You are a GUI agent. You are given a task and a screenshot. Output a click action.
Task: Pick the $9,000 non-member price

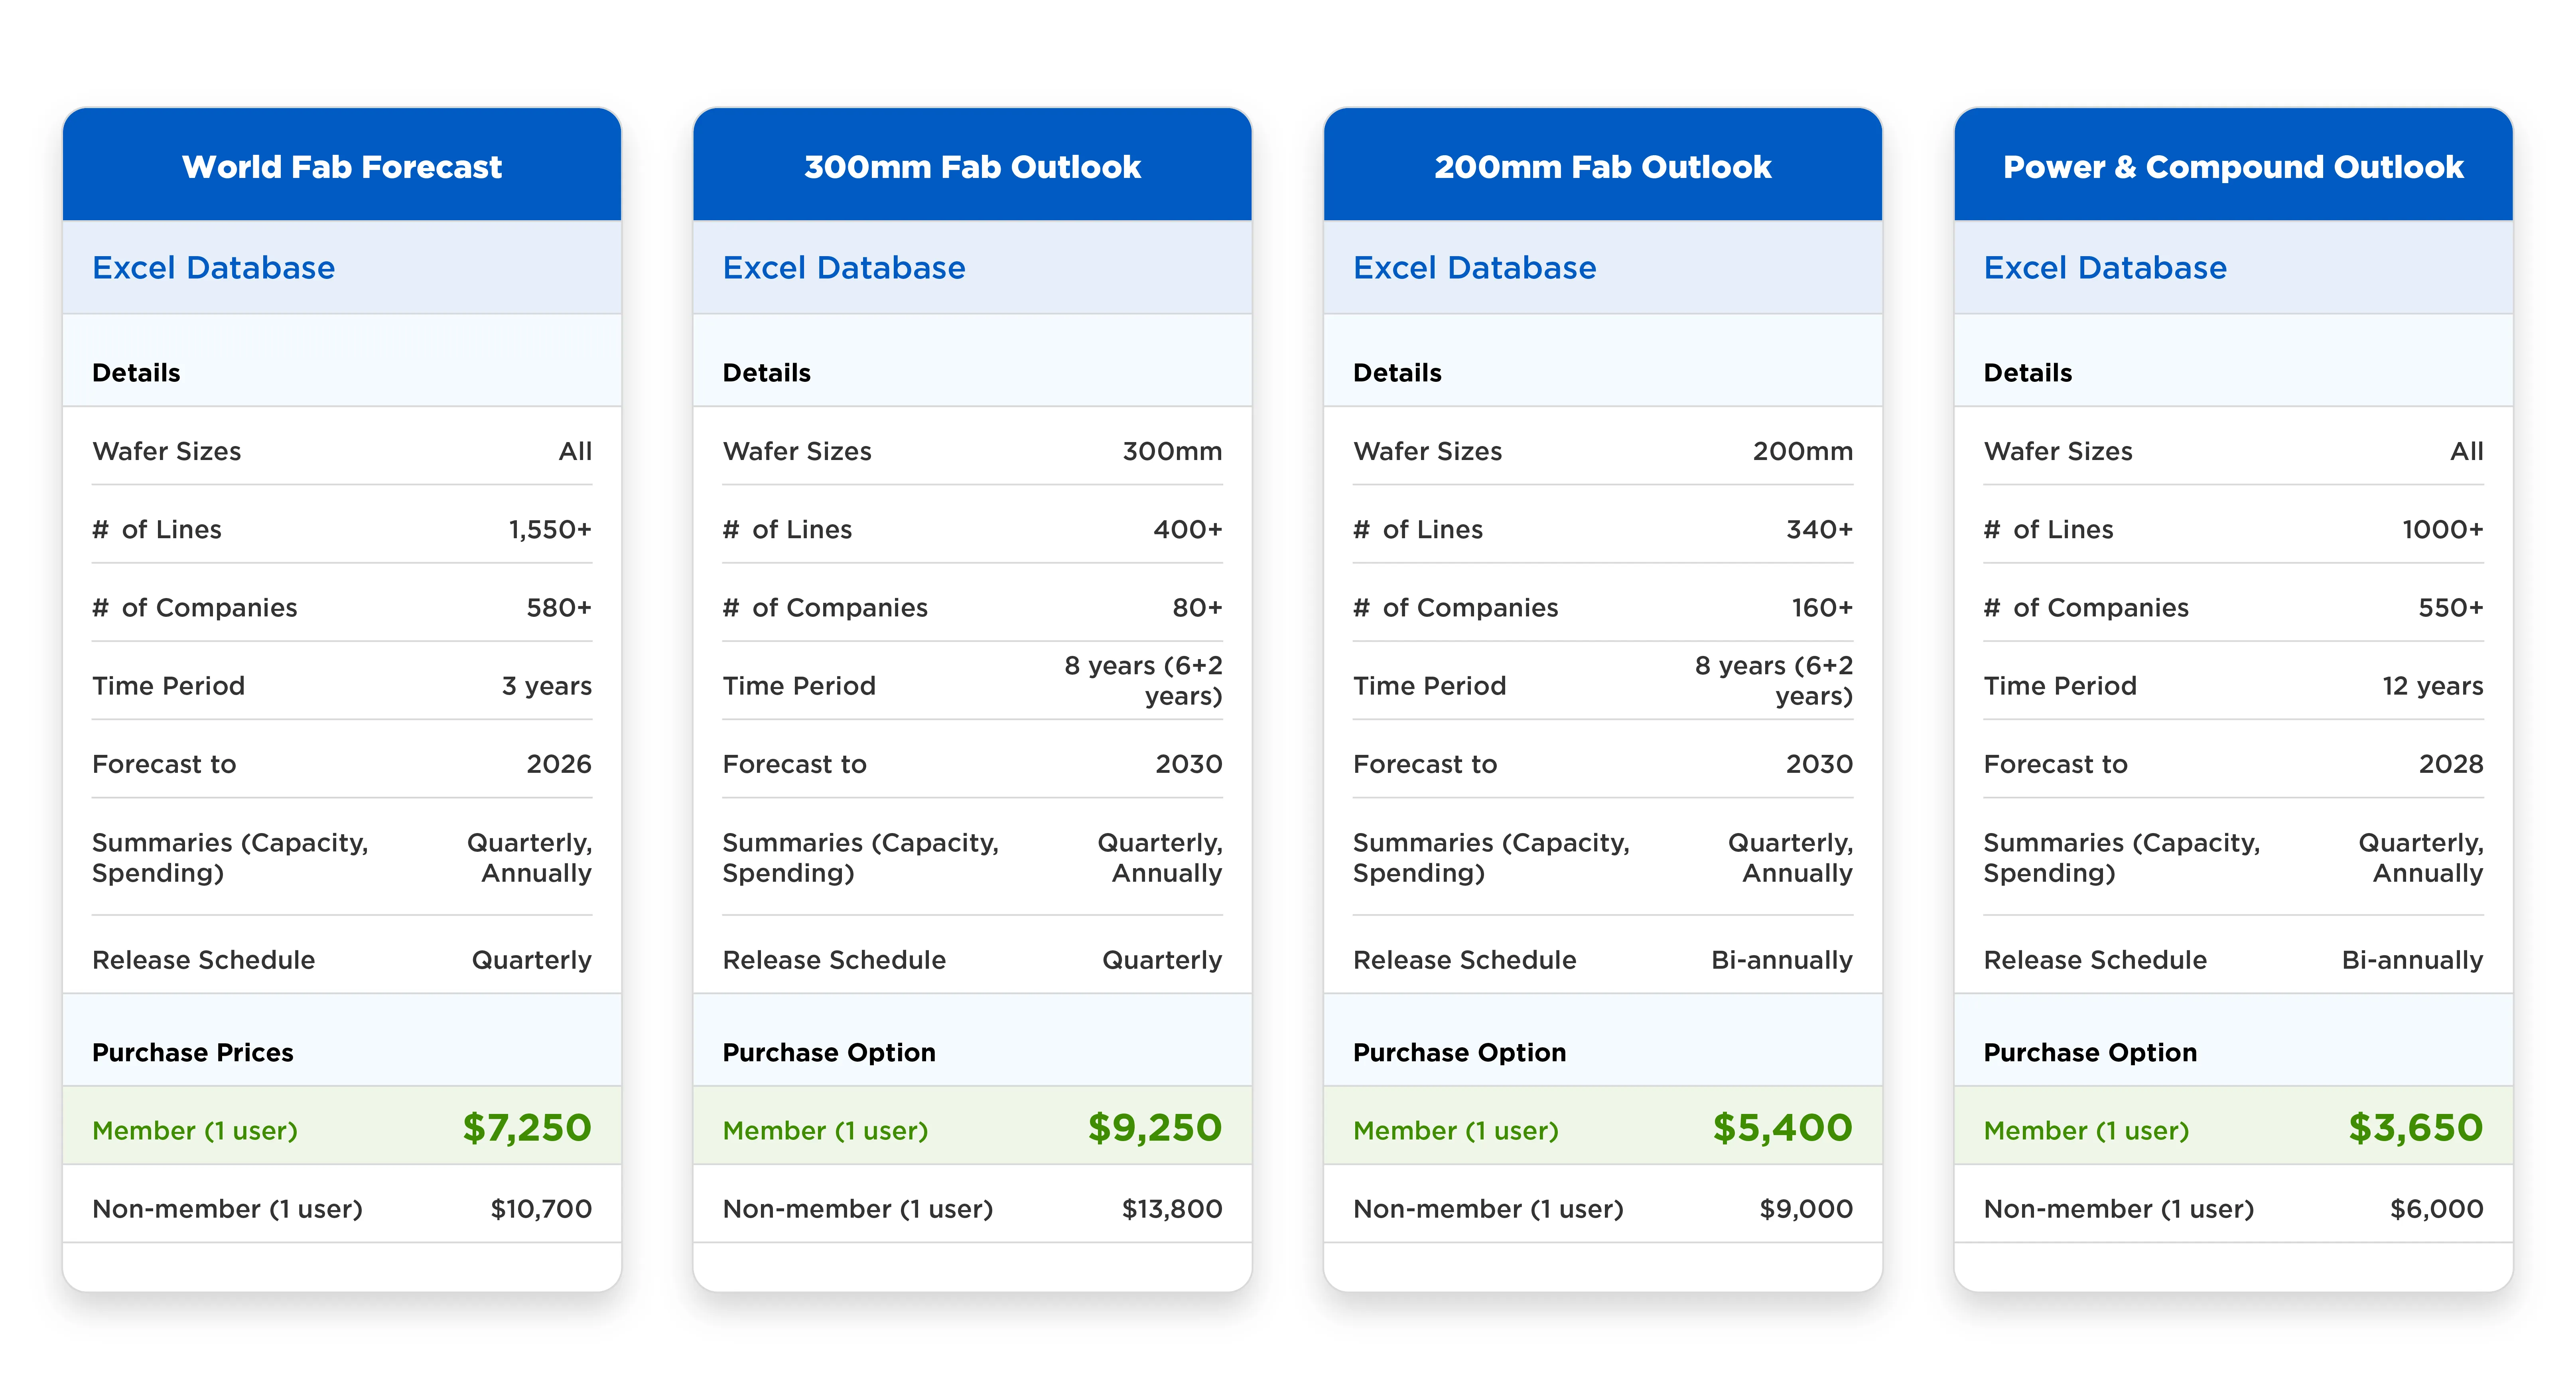(1806, 1209)
